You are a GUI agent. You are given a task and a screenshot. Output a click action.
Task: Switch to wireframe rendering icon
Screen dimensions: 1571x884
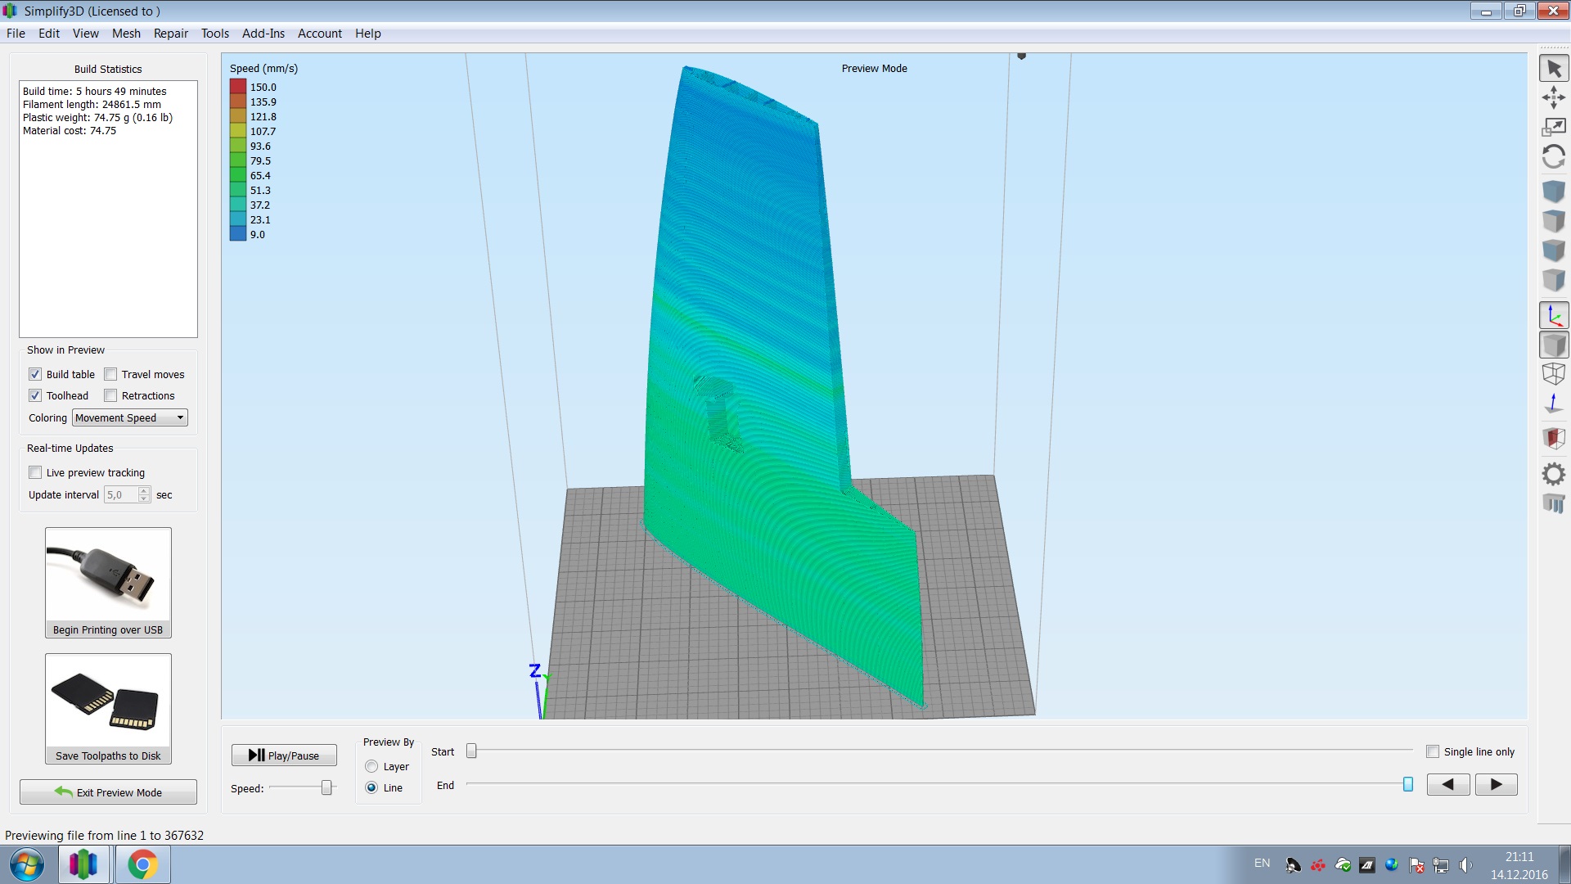[1553, 374]
